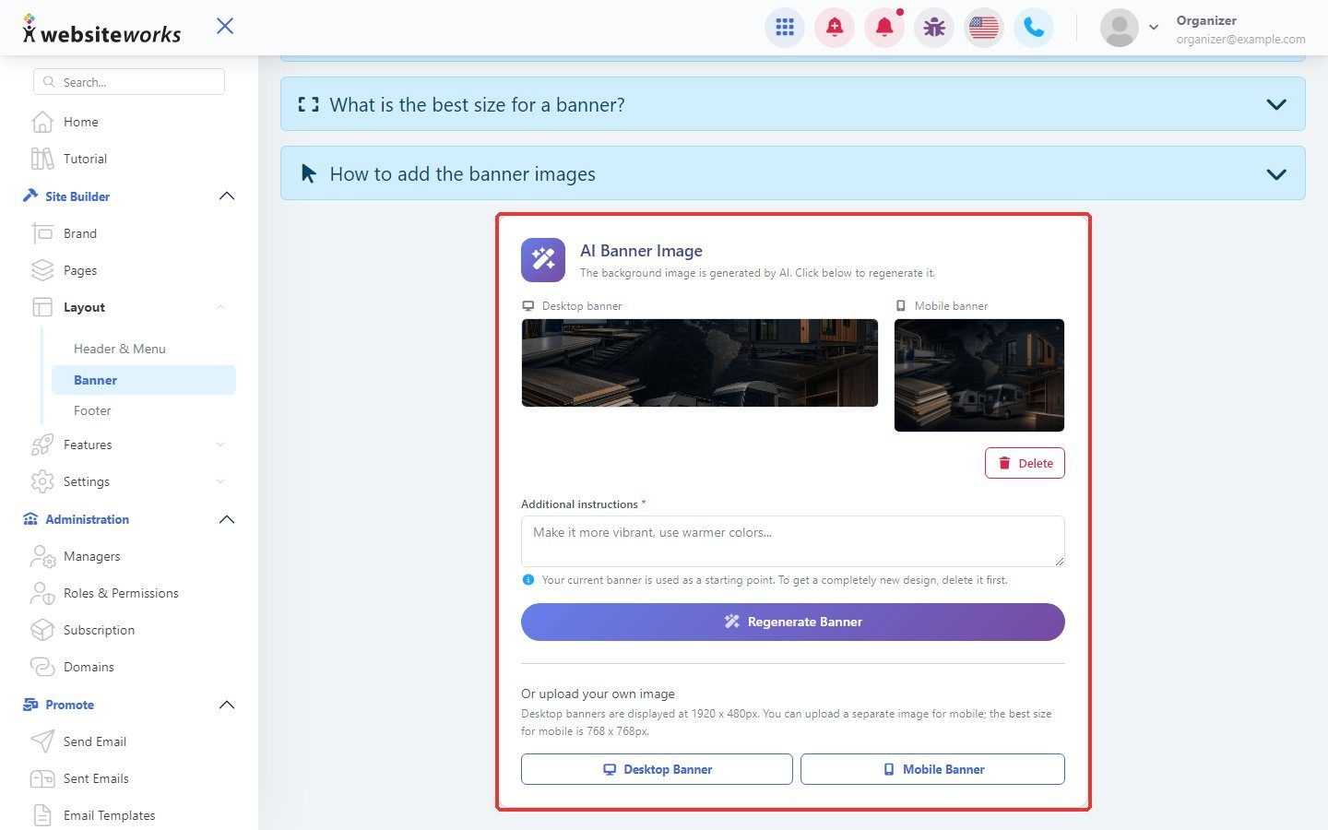Collapse the Administration section
The width and height of the screenshot is (1328, 830).
tap(227, 519)
